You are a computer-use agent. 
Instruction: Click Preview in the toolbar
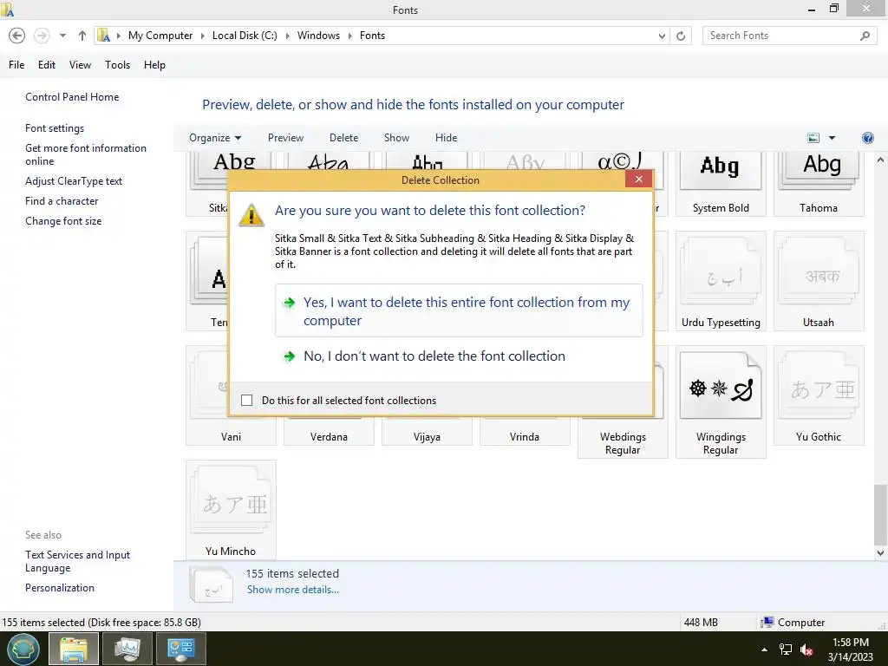tap(285, 138)
